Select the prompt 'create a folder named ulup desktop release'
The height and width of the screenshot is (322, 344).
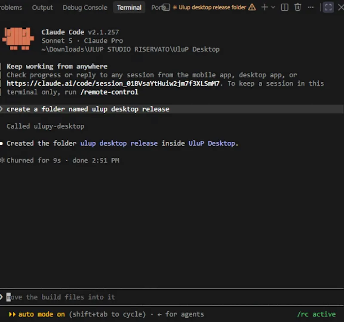click(x=172, y=109)
